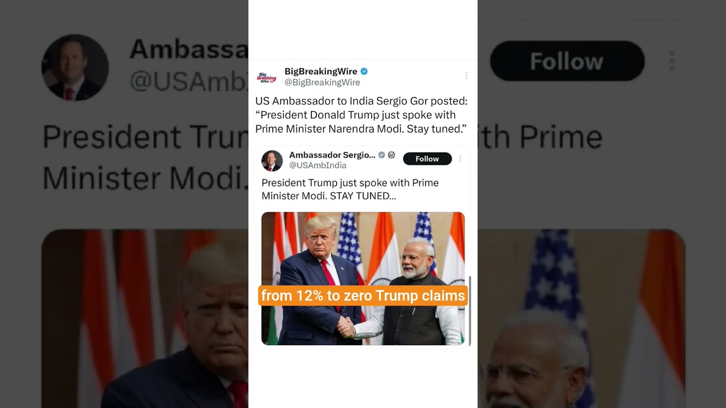Open the BigBreakingWire display name

click(x=321, y=71)
